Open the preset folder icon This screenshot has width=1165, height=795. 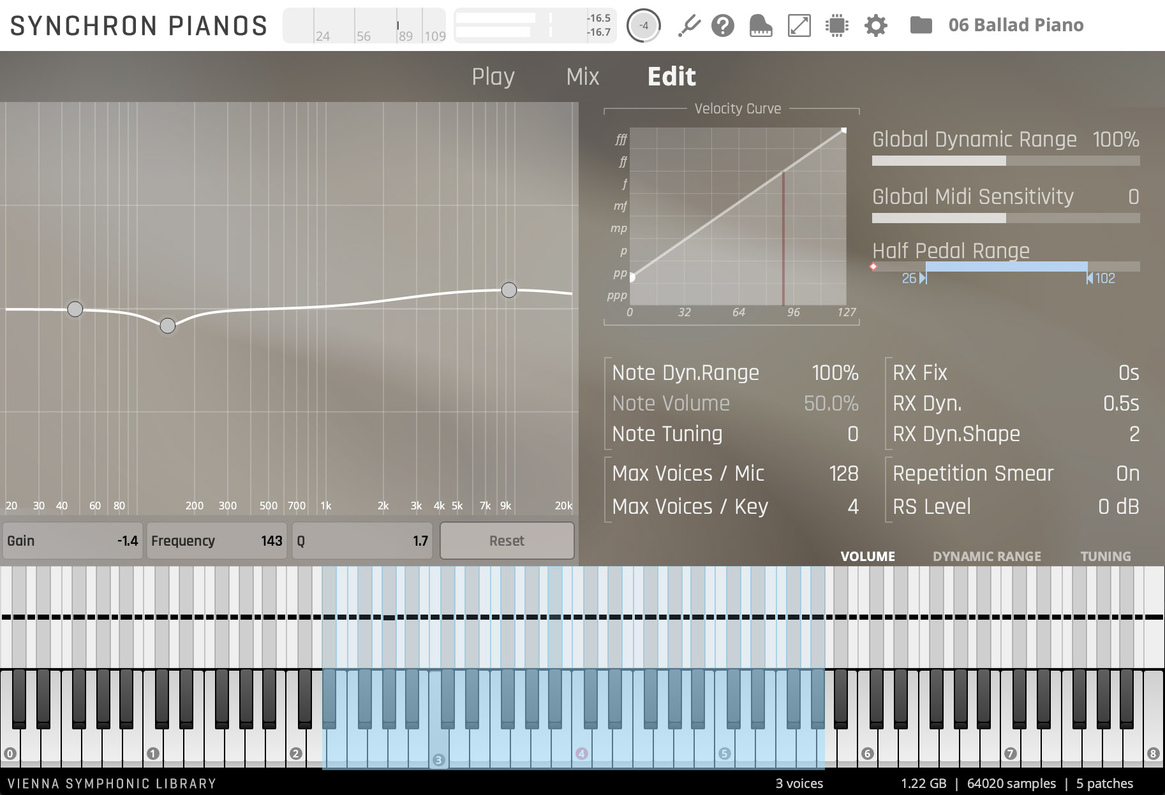pyautogui.click(x=921, y=26)
